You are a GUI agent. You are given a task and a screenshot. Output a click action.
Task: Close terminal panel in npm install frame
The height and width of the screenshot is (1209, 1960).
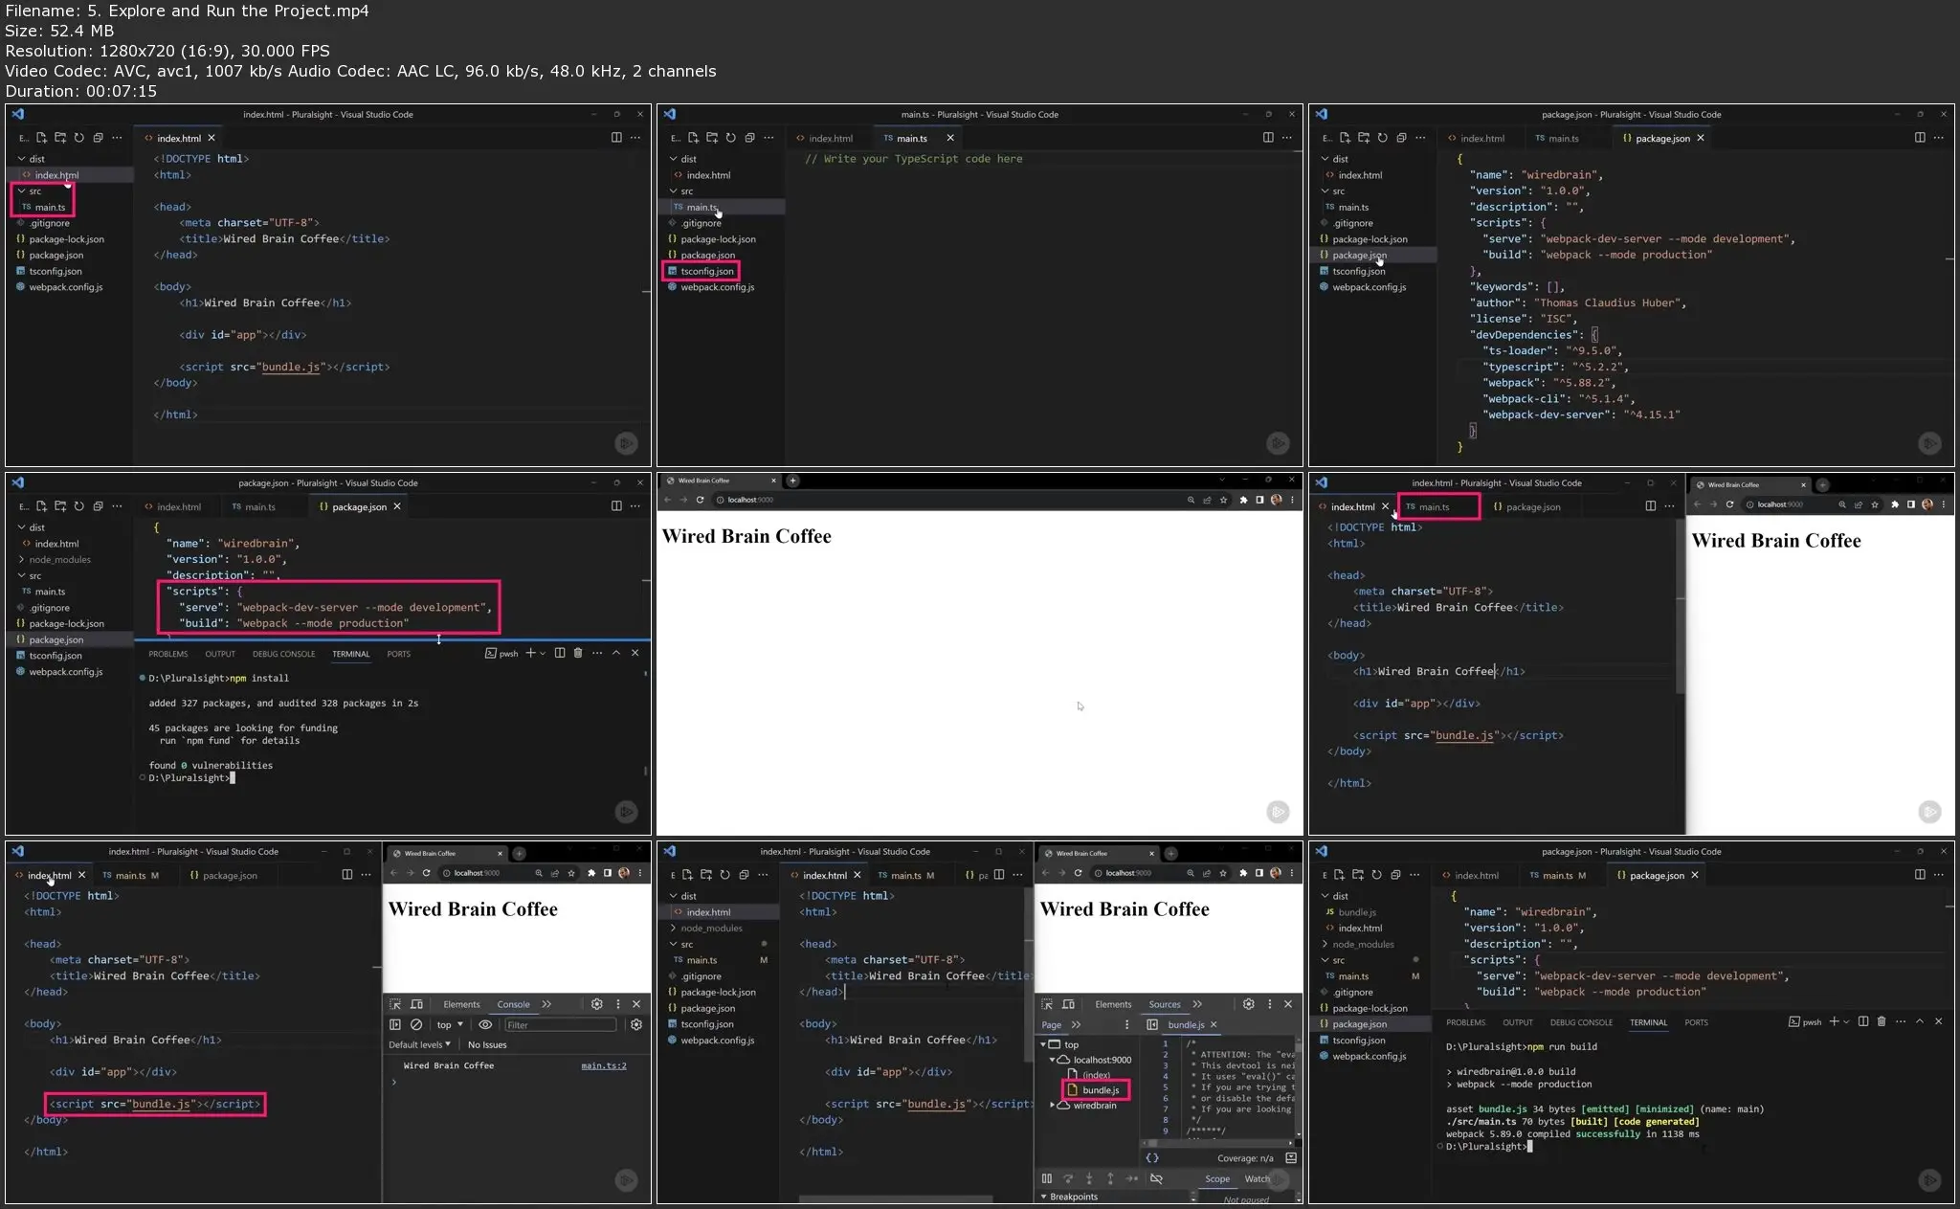[635, 653]
